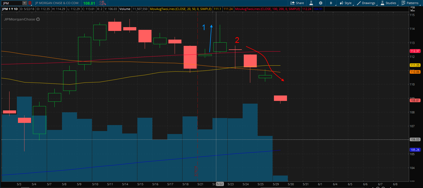Viewport: 423px width, 188px height.
Task: Click the 5/22 highlighted date marker
Action: coord(220,184)
